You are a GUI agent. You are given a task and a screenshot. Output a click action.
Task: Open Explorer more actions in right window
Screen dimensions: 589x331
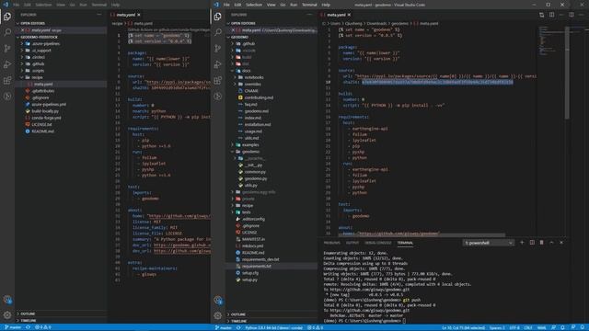click(x=309, y=15)
